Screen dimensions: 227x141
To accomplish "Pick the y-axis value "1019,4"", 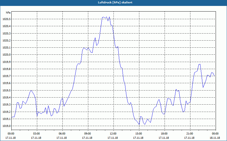I will click(7, 98).
